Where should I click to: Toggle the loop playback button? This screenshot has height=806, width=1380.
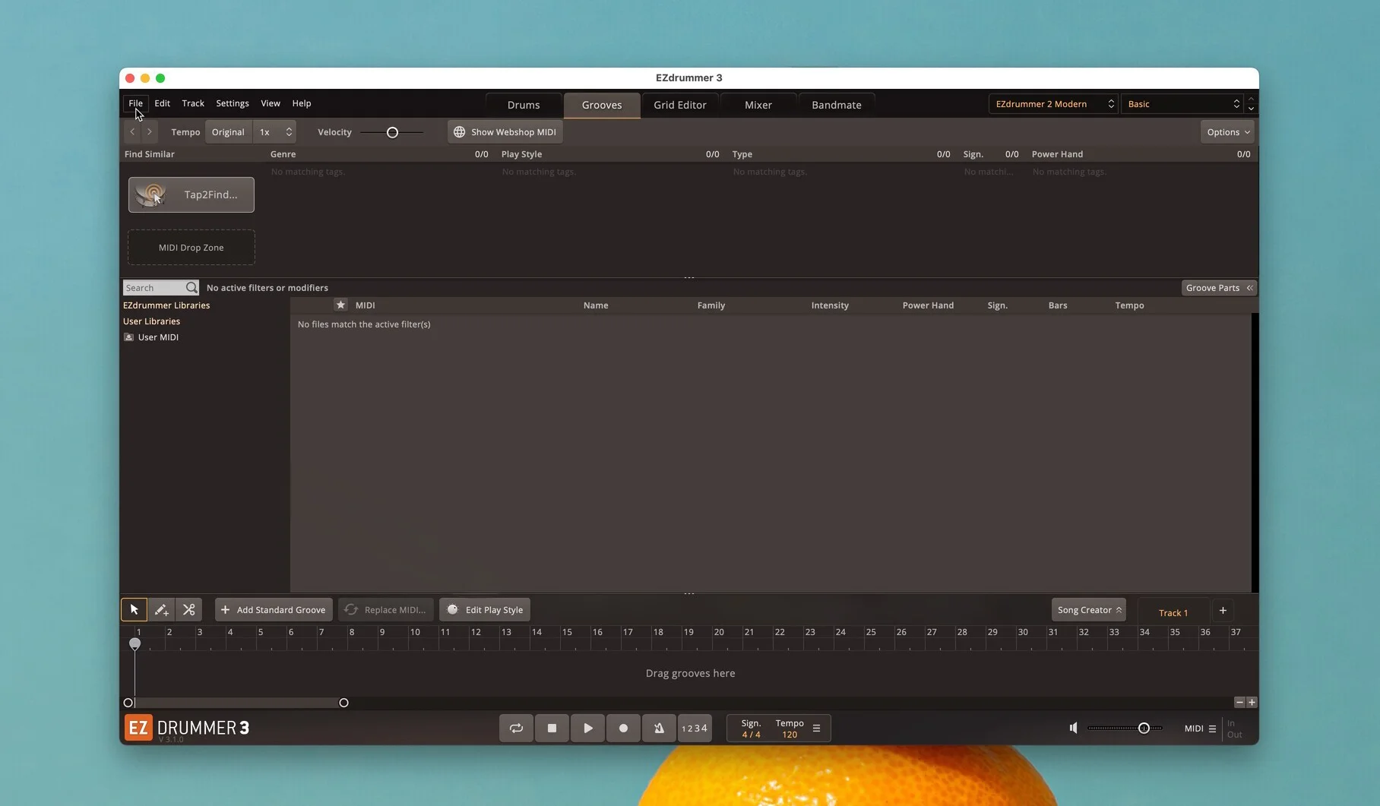click(516, 728)
